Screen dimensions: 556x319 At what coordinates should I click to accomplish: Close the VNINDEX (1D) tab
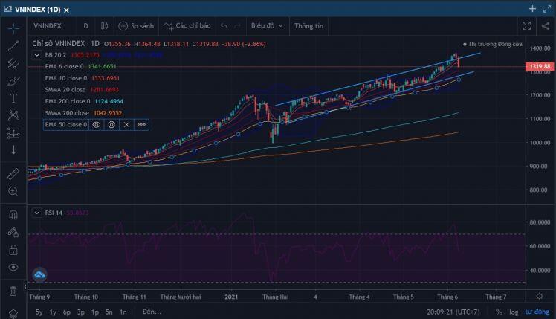[66, 10]
